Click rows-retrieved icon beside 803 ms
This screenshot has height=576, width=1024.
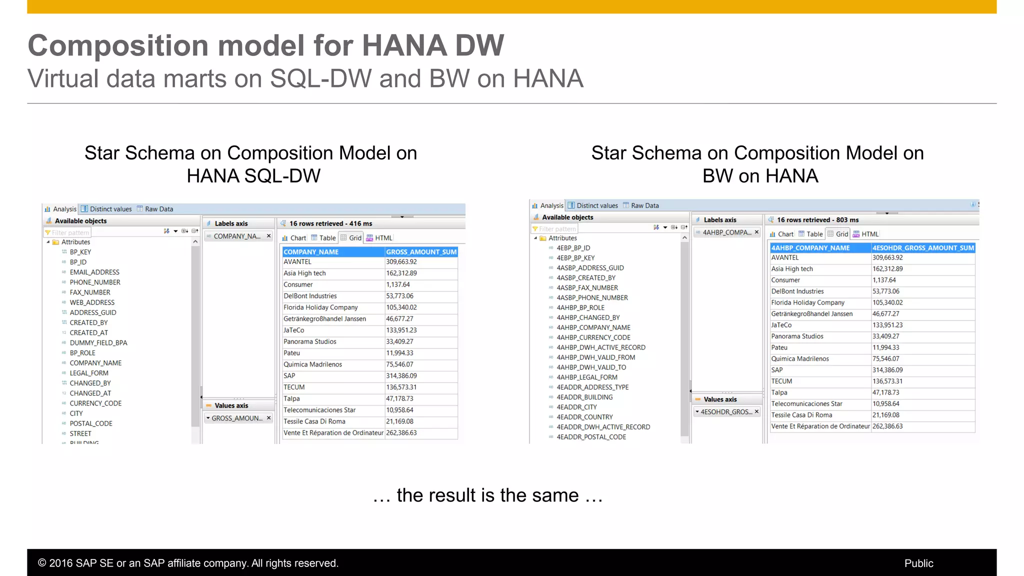pos(771,219)
